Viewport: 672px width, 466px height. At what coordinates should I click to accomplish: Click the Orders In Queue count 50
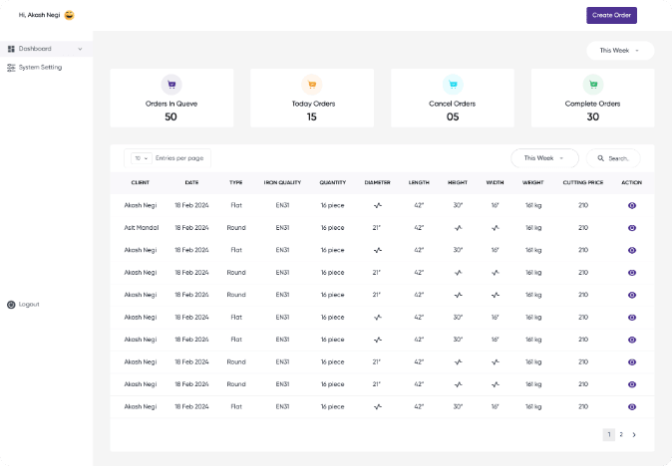pos(171,116)
